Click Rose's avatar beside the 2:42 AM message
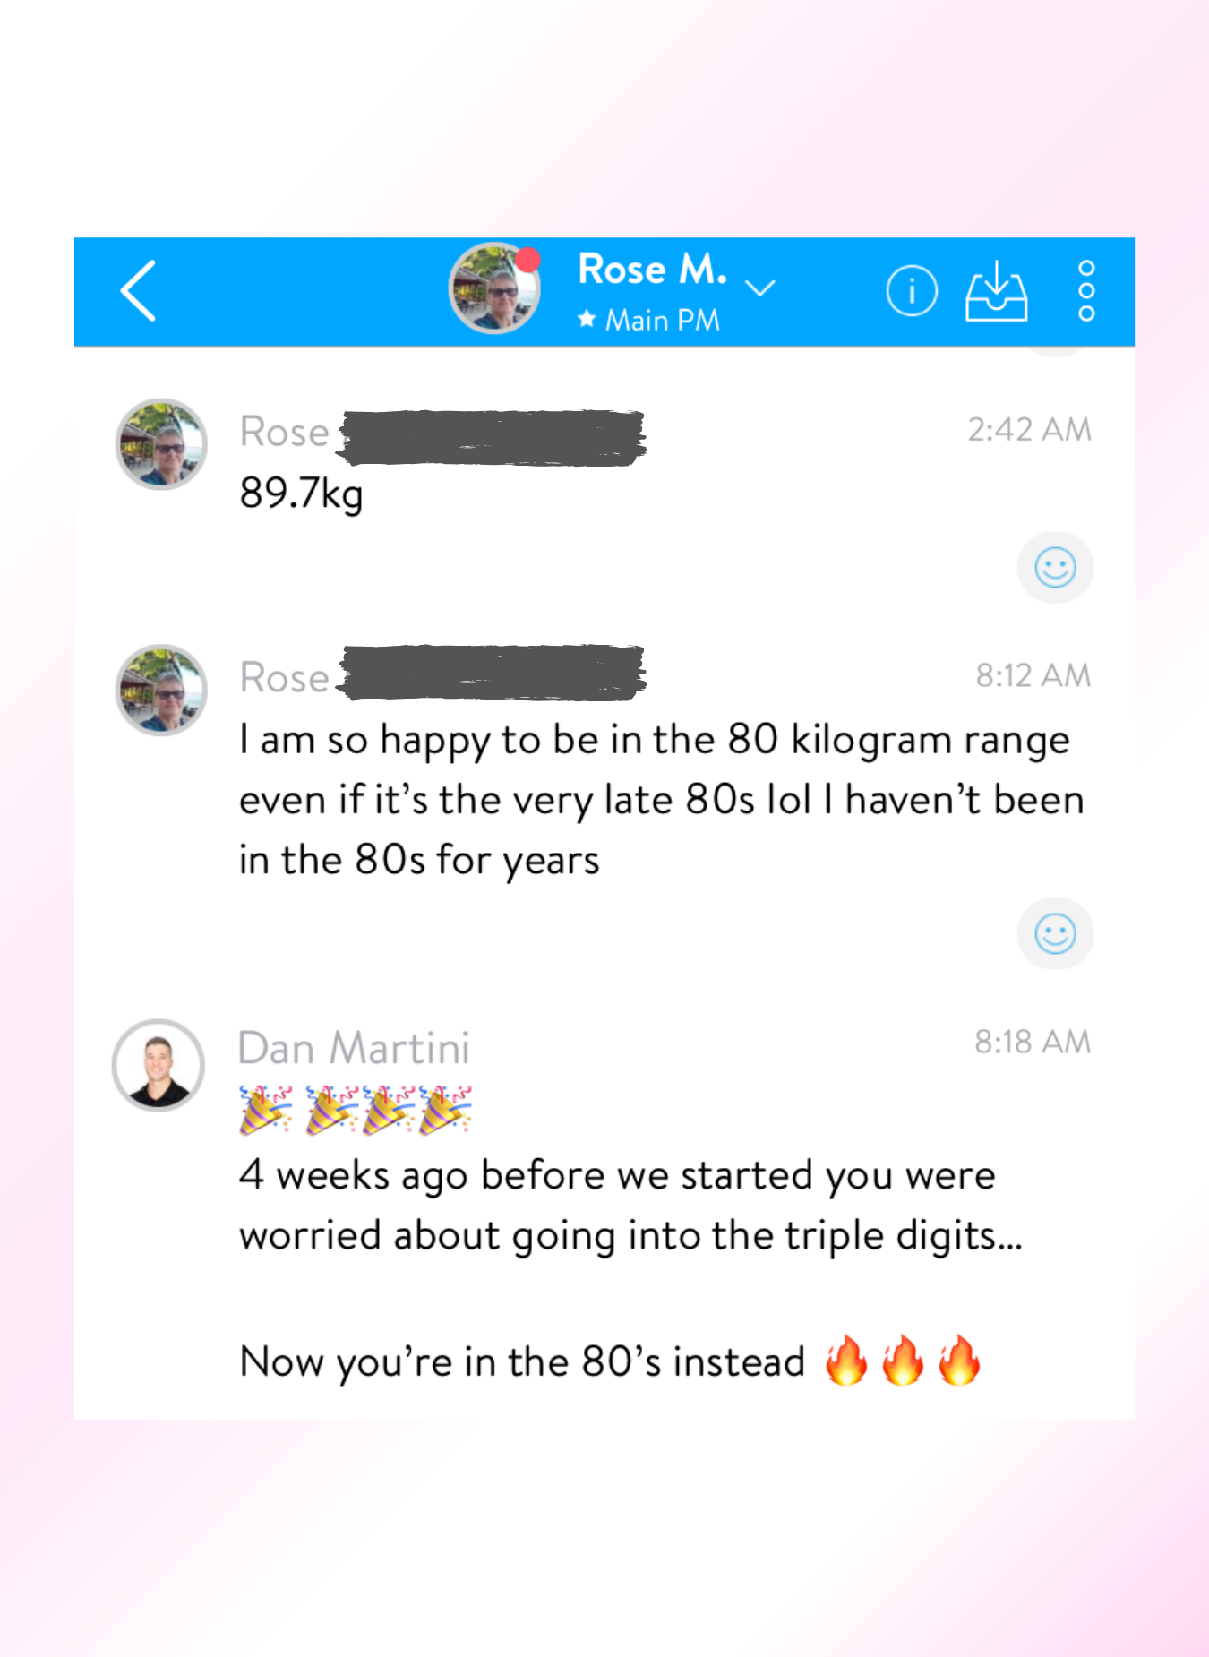Image resolution: width=1209 pixels, height=1657 pixels. [161, 444]
